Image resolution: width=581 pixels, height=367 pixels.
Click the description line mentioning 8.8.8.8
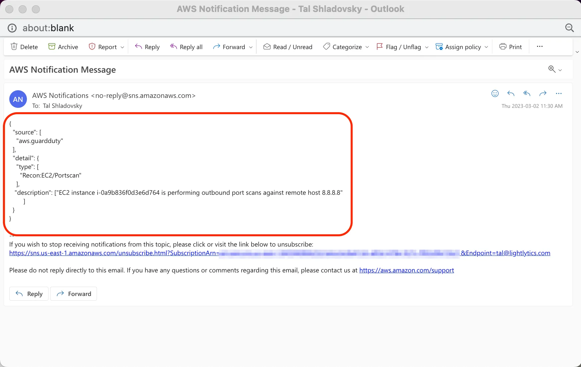point(178,193)
